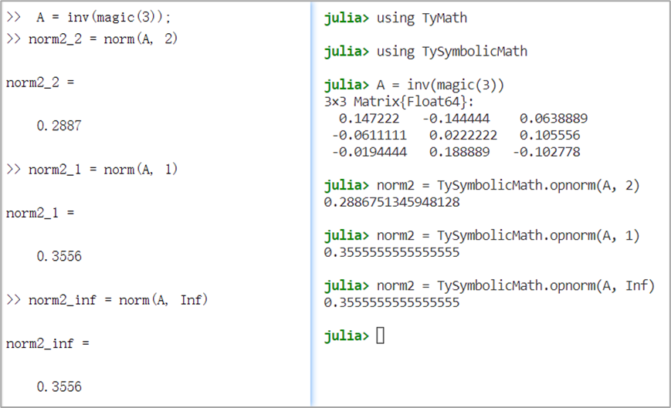Click matrix entry -0.144444
This screenshot has height=408, width=671.
(456, 118)
